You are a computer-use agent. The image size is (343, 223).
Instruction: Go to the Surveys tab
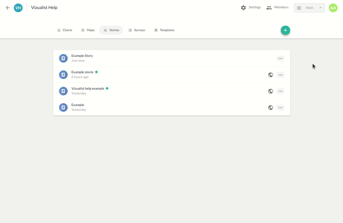(x=137, y=30)
